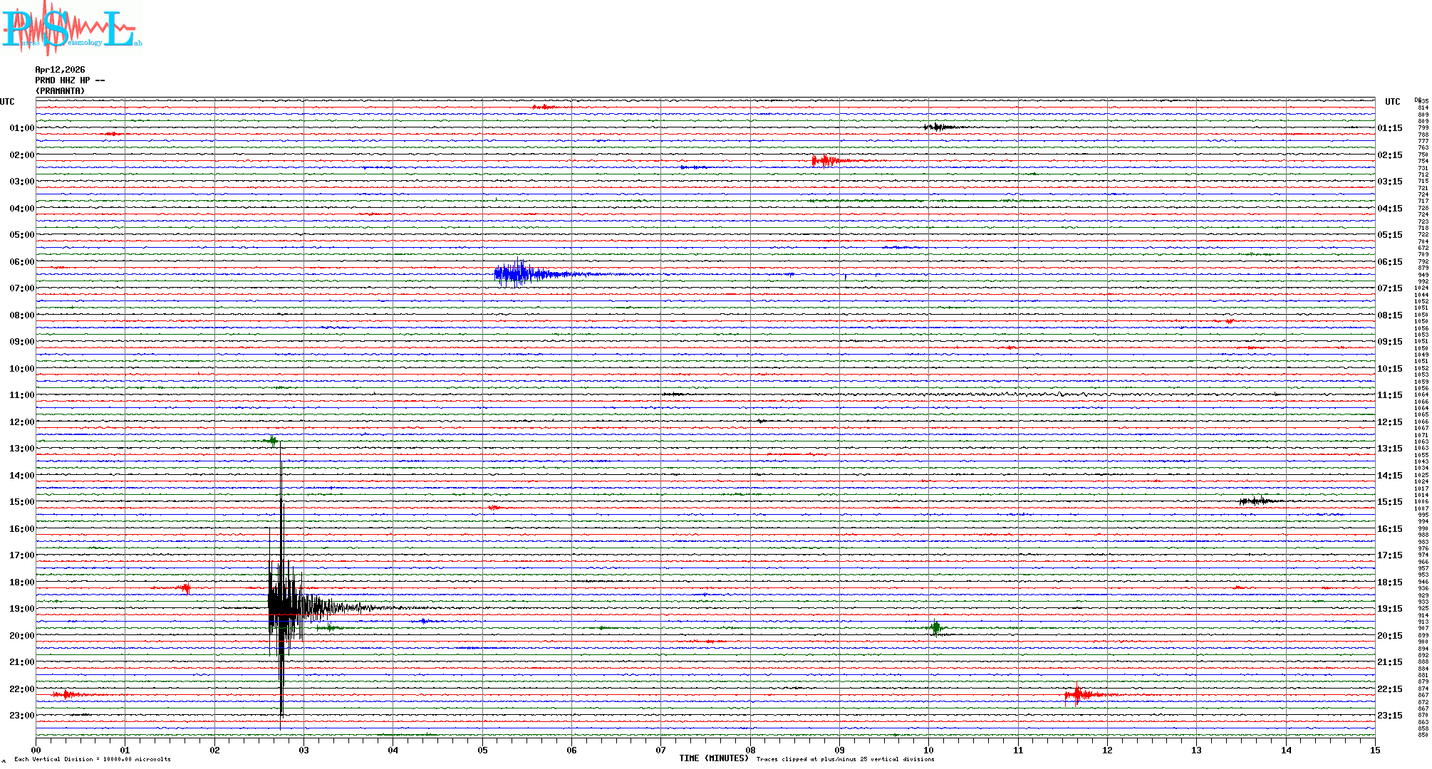
Task: Click the 12:15 time label on the right
Action: pyautogui.click(x=1389, y=422)
